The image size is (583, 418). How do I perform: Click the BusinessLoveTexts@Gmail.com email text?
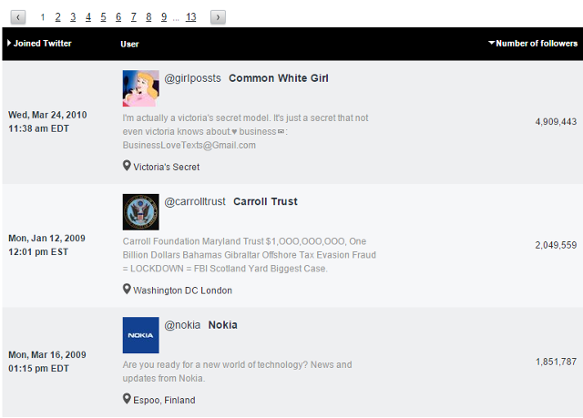(x=189, y=146)
